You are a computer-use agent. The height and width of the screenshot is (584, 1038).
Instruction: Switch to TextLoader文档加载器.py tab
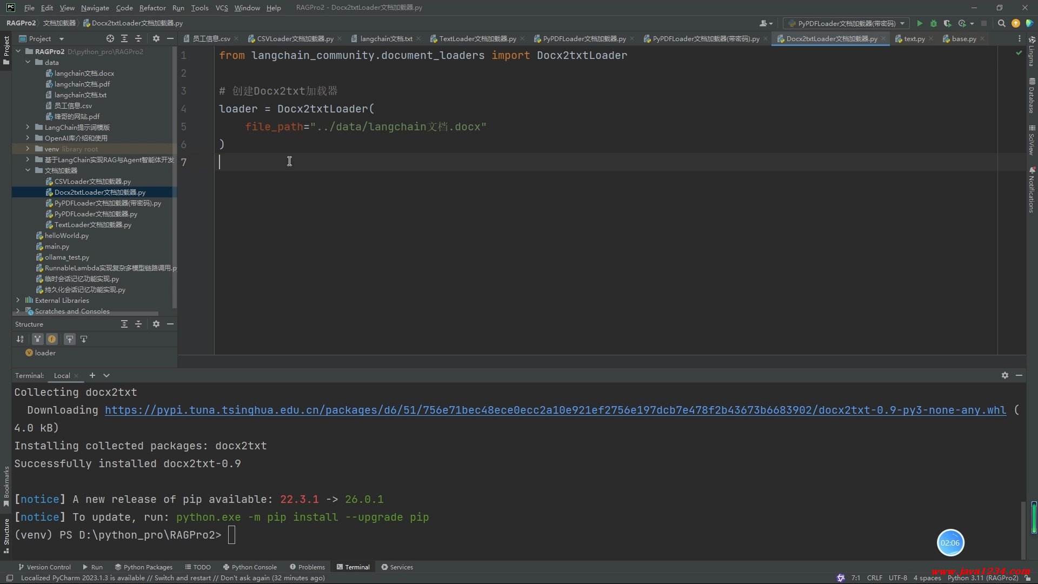click(477, 38)
